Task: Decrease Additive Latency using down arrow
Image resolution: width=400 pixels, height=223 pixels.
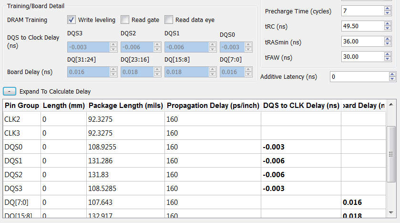Action: point(392,79)
